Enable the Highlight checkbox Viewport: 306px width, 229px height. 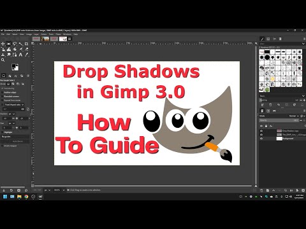(x=3, y=132)
